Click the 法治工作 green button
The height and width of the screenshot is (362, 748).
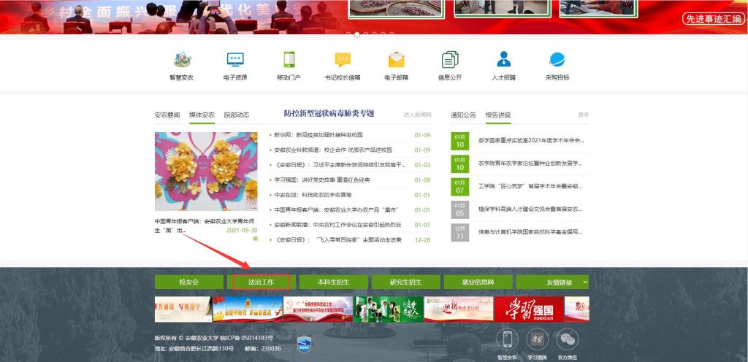pyautogui.click(x=261, y=282)
